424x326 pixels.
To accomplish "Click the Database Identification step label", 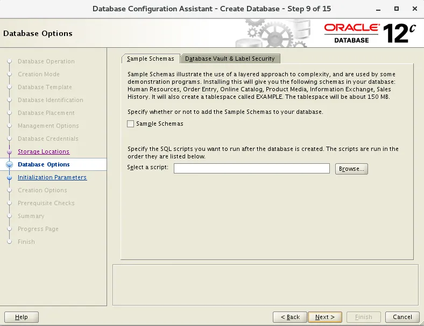I will [51, 100].
